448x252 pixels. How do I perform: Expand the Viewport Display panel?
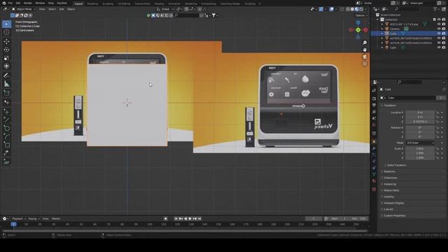point(393,203)
